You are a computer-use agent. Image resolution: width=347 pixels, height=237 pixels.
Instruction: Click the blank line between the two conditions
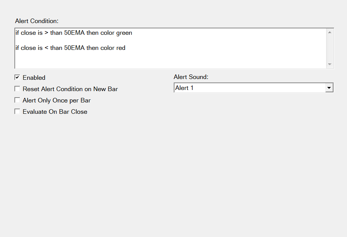[113, 40]
